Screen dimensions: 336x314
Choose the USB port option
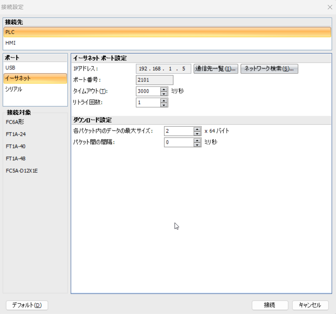tap(35, 67)
